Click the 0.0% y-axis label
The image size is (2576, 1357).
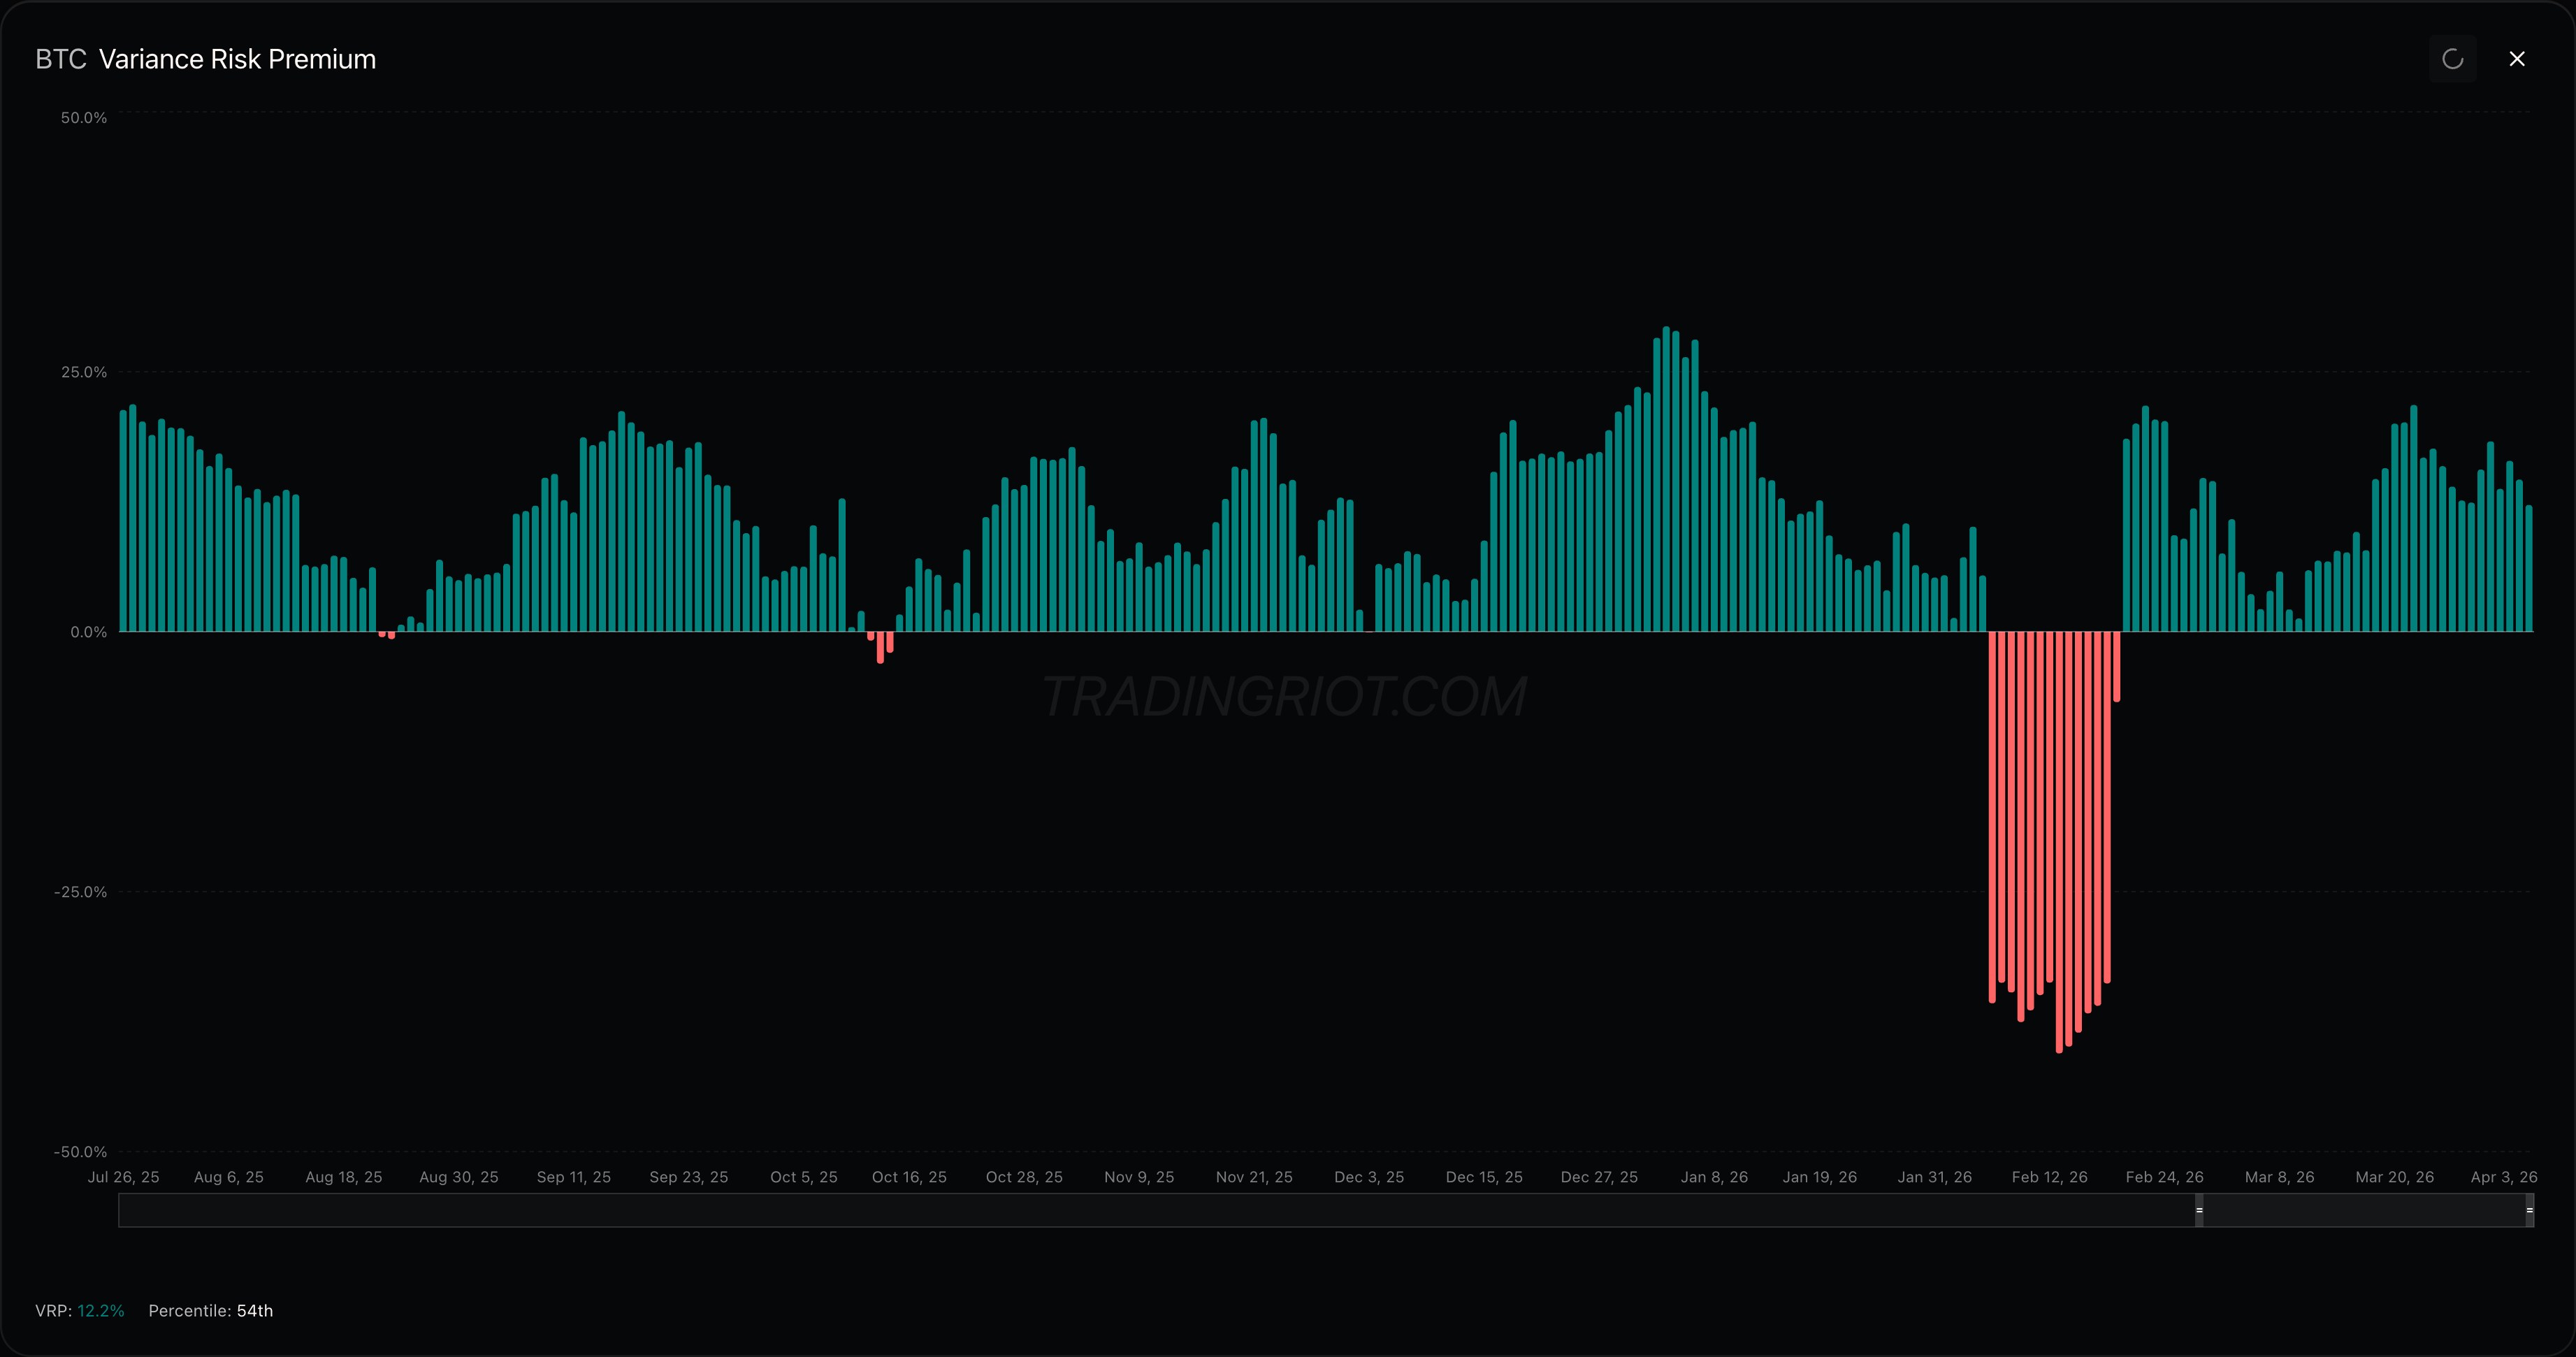click(x=88, y=632)
